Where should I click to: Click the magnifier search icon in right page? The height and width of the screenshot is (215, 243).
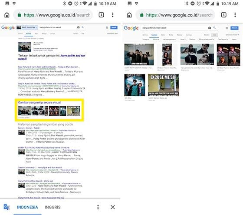coord(214,28)
